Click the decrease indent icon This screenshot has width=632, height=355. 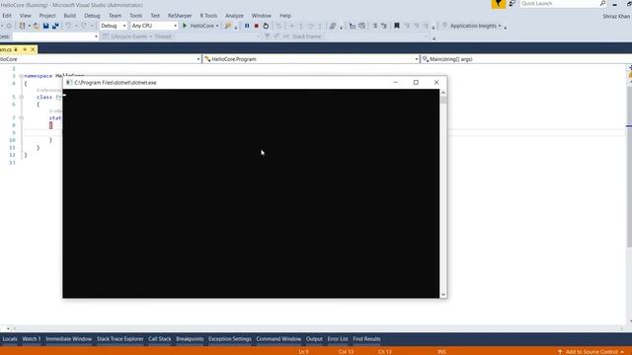point(353,26)
